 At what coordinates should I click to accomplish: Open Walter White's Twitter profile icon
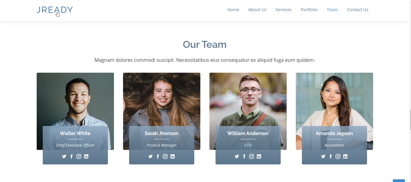(64, 157)
